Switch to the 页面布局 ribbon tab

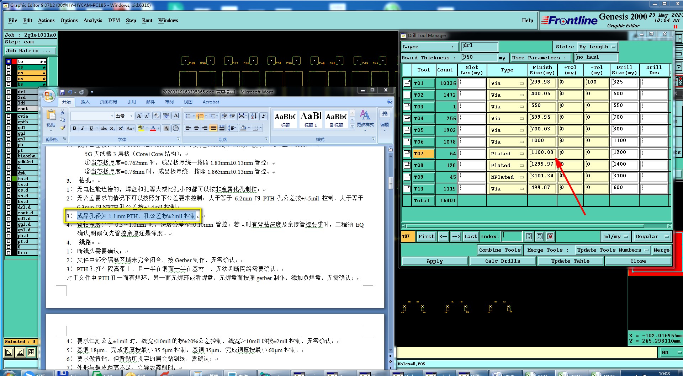pyautogui.click(x=108, y=102)
